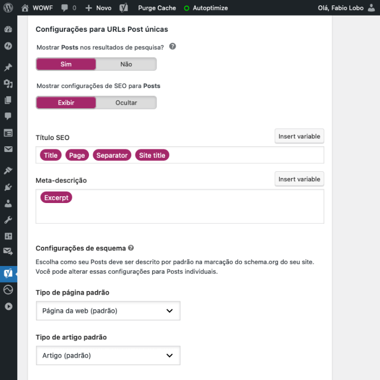The width and height of the screenshot is (380, 380).
Task: Open the Tools wrench sidebar icon
Action: pyautogui.click(x=8, y=220)
